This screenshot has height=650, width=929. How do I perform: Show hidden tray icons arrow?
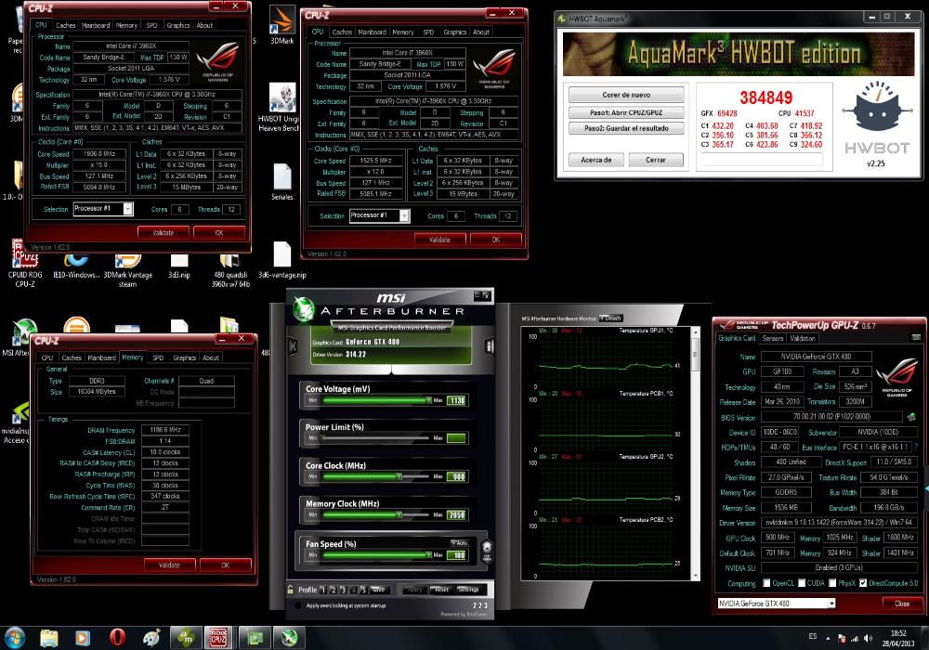pyautogui.click(x=828, y=638)
